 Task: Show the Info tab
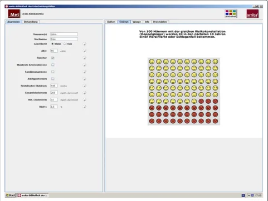(x=147, y=22)
